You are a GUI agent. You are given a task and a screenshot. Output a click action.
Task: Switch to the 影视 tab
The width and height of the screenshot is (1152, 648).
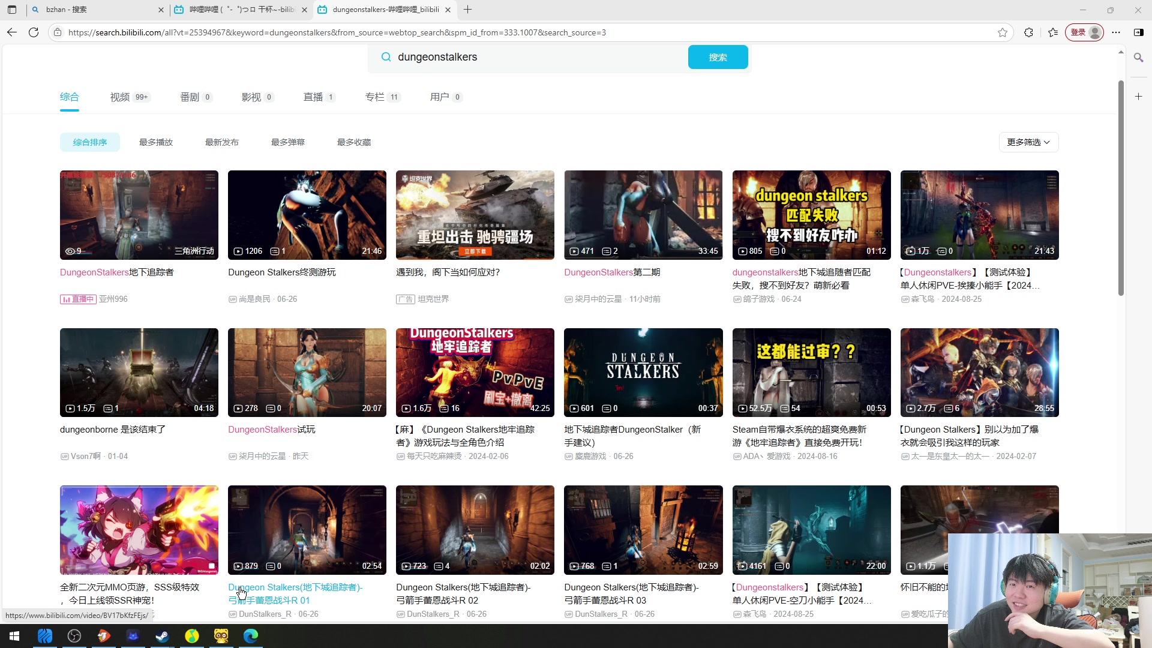point(257,97)
